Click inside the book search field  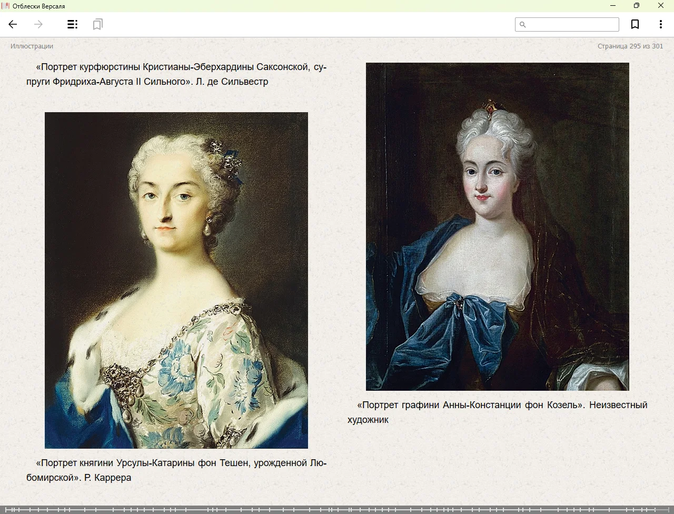[572, 25]
